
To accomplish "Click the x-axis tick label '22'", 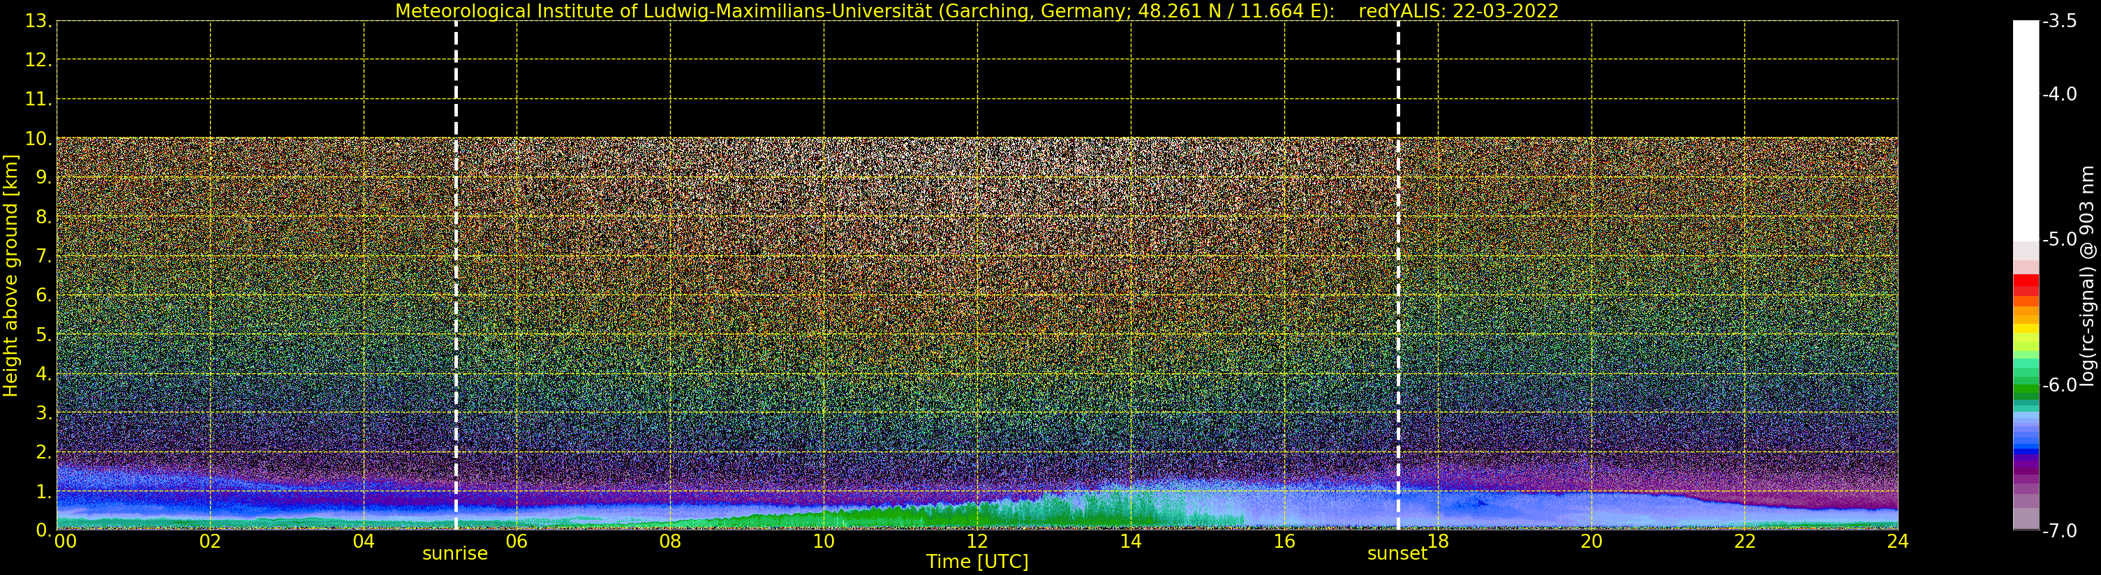I will pyautogui.click(x=1744, y=541).
